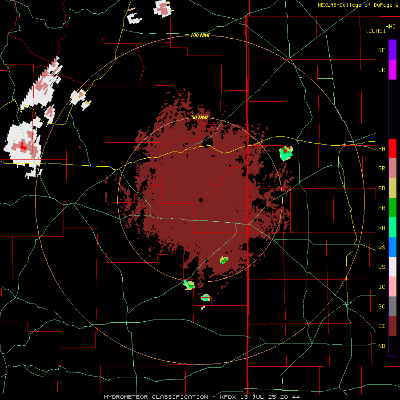Click the RF purple legend swatch
This screenshot has width=400, height=400.
pyautogui.click(x=392, y=50)
